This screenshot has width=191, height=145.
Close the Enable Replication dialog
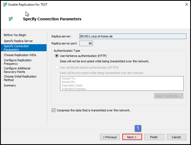click(x=186, y=5)
